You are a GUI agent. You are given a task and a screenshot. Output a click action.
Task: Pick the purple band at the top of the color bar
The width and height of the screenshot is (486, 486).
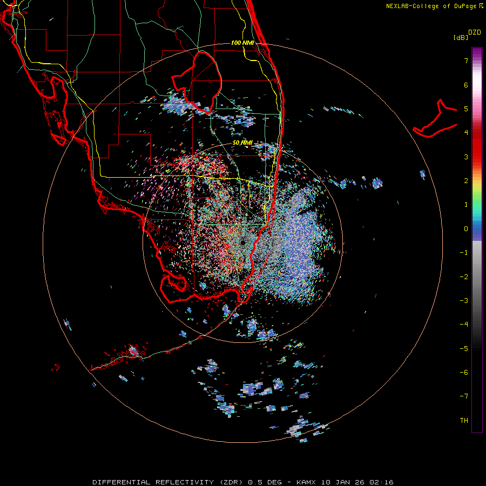pyautogui.click(x=477, y=53)
